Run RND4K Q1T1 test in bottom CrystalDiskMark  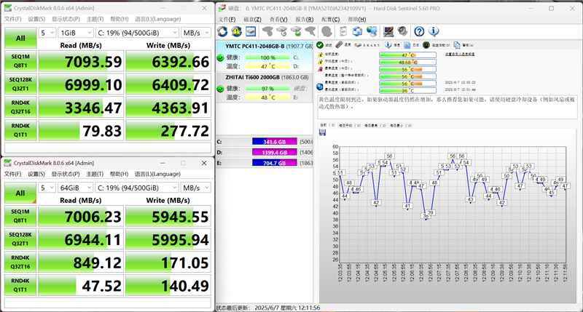(20, 285)
